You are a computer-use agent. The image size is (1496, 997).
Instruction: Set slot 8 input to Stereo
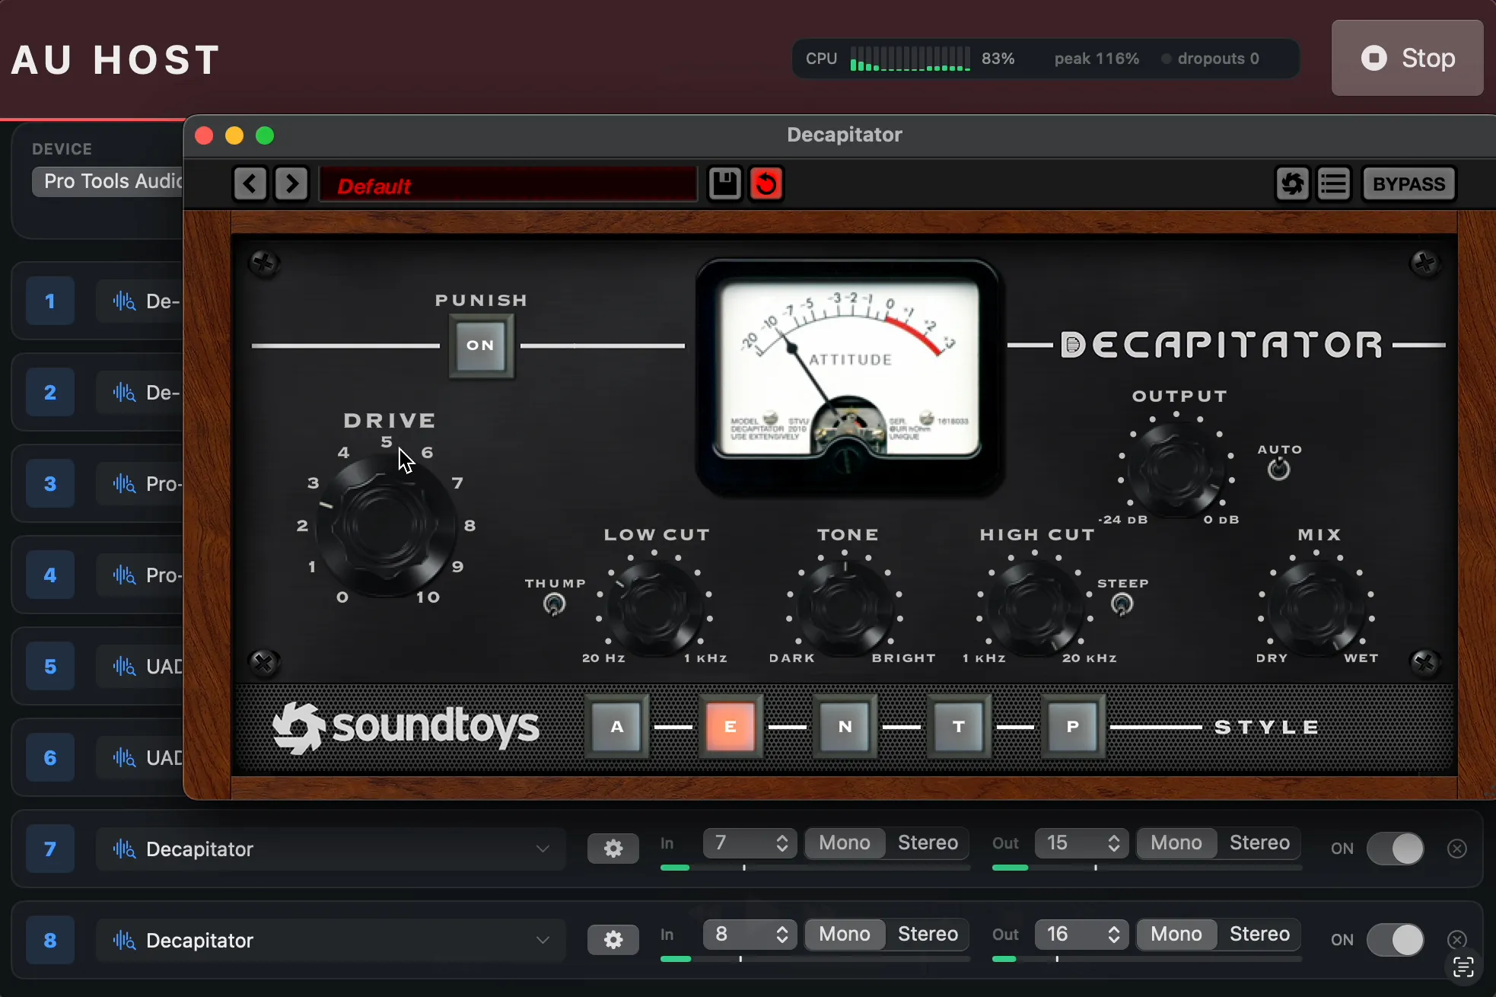pyautogui.click(x=928, y=935)
